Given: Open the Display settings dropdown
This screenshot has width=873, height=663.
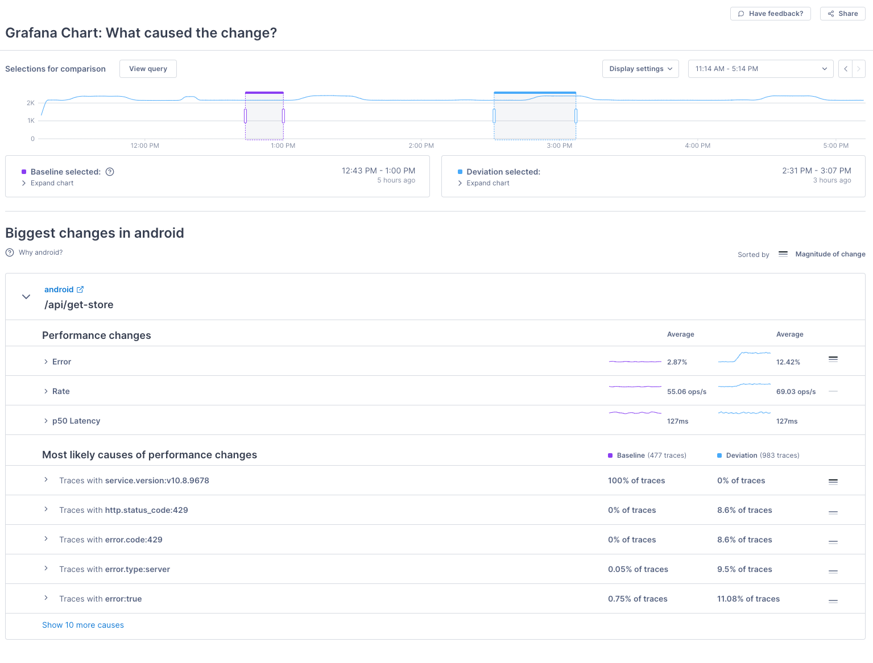Looking at the screenshot, I should point(640,69).
